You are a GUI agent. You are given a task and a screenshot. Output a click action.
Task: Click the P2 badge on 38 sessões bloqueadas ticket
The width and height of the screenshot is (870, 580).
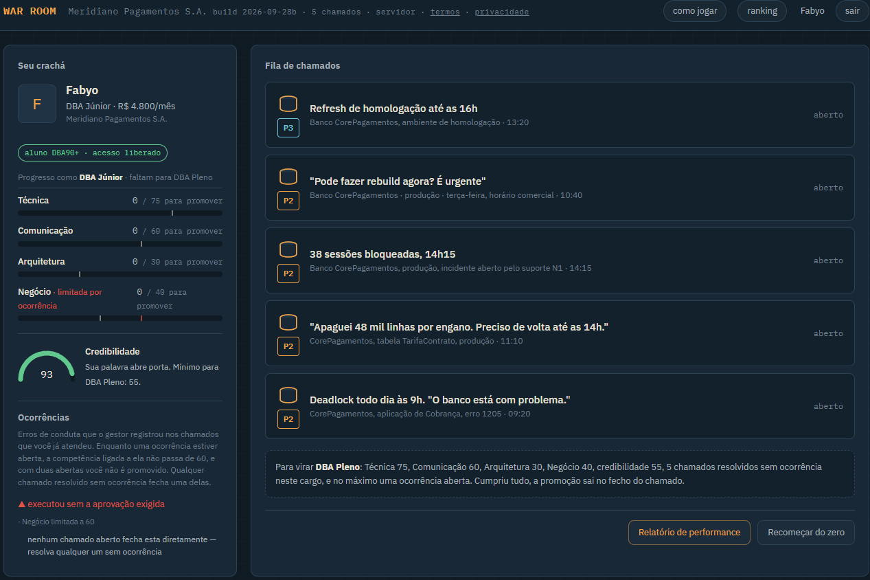[x=288, y=274]
